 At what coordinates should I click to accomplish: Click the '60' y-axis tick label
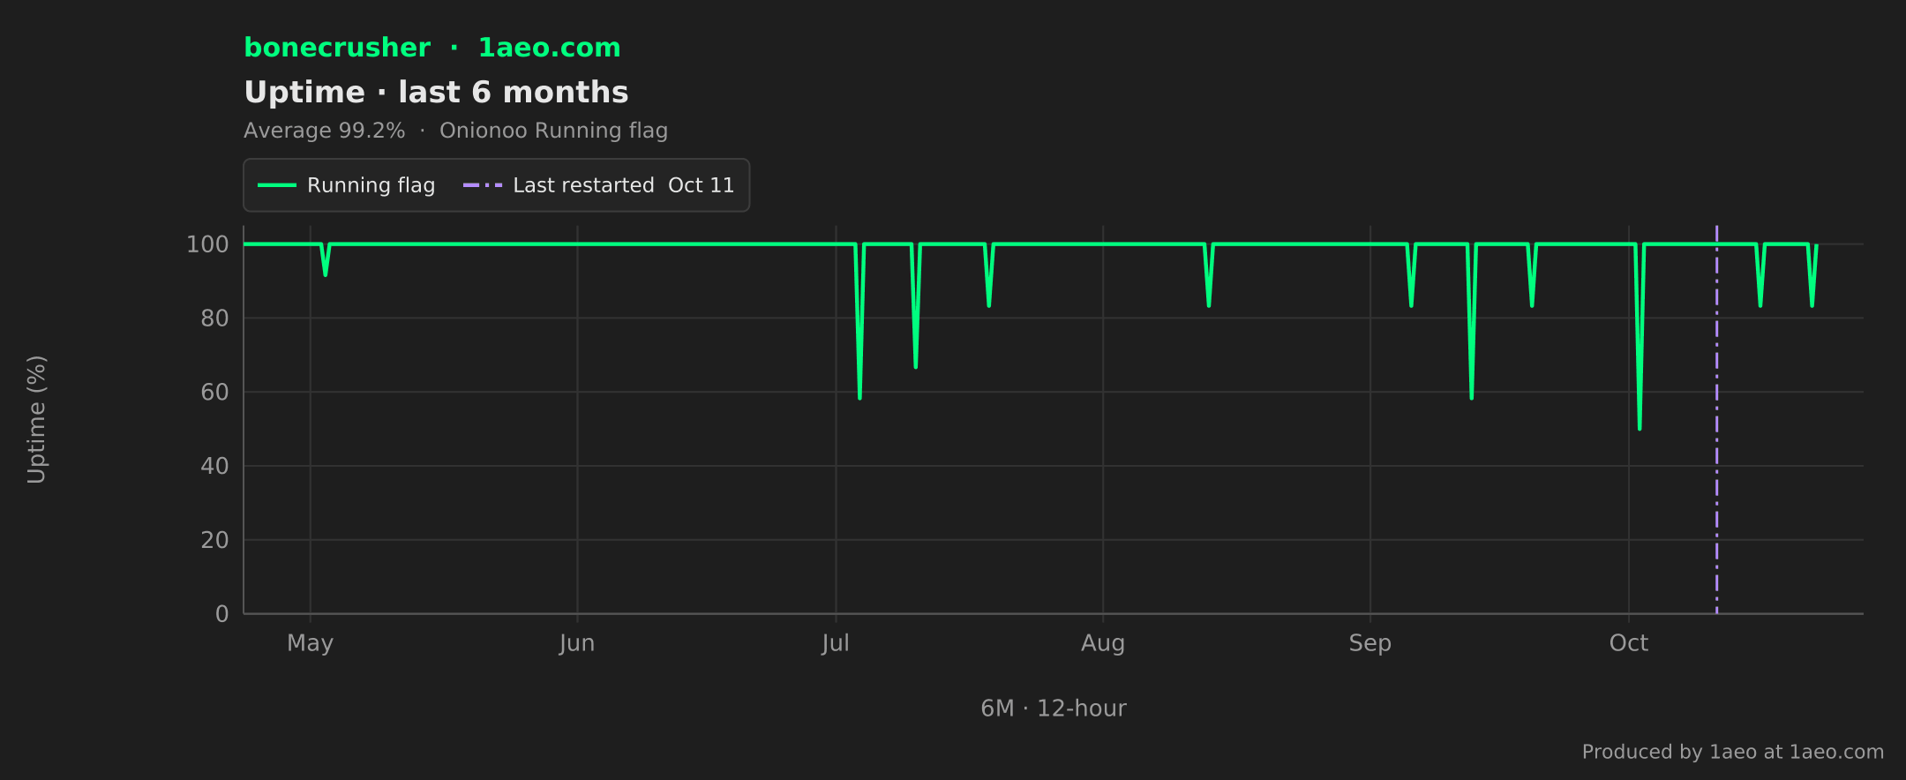[214, 393]
